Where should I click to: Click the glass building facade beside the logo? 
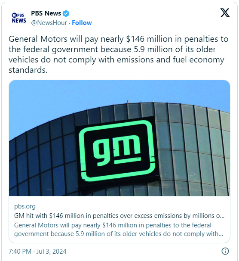193,150
